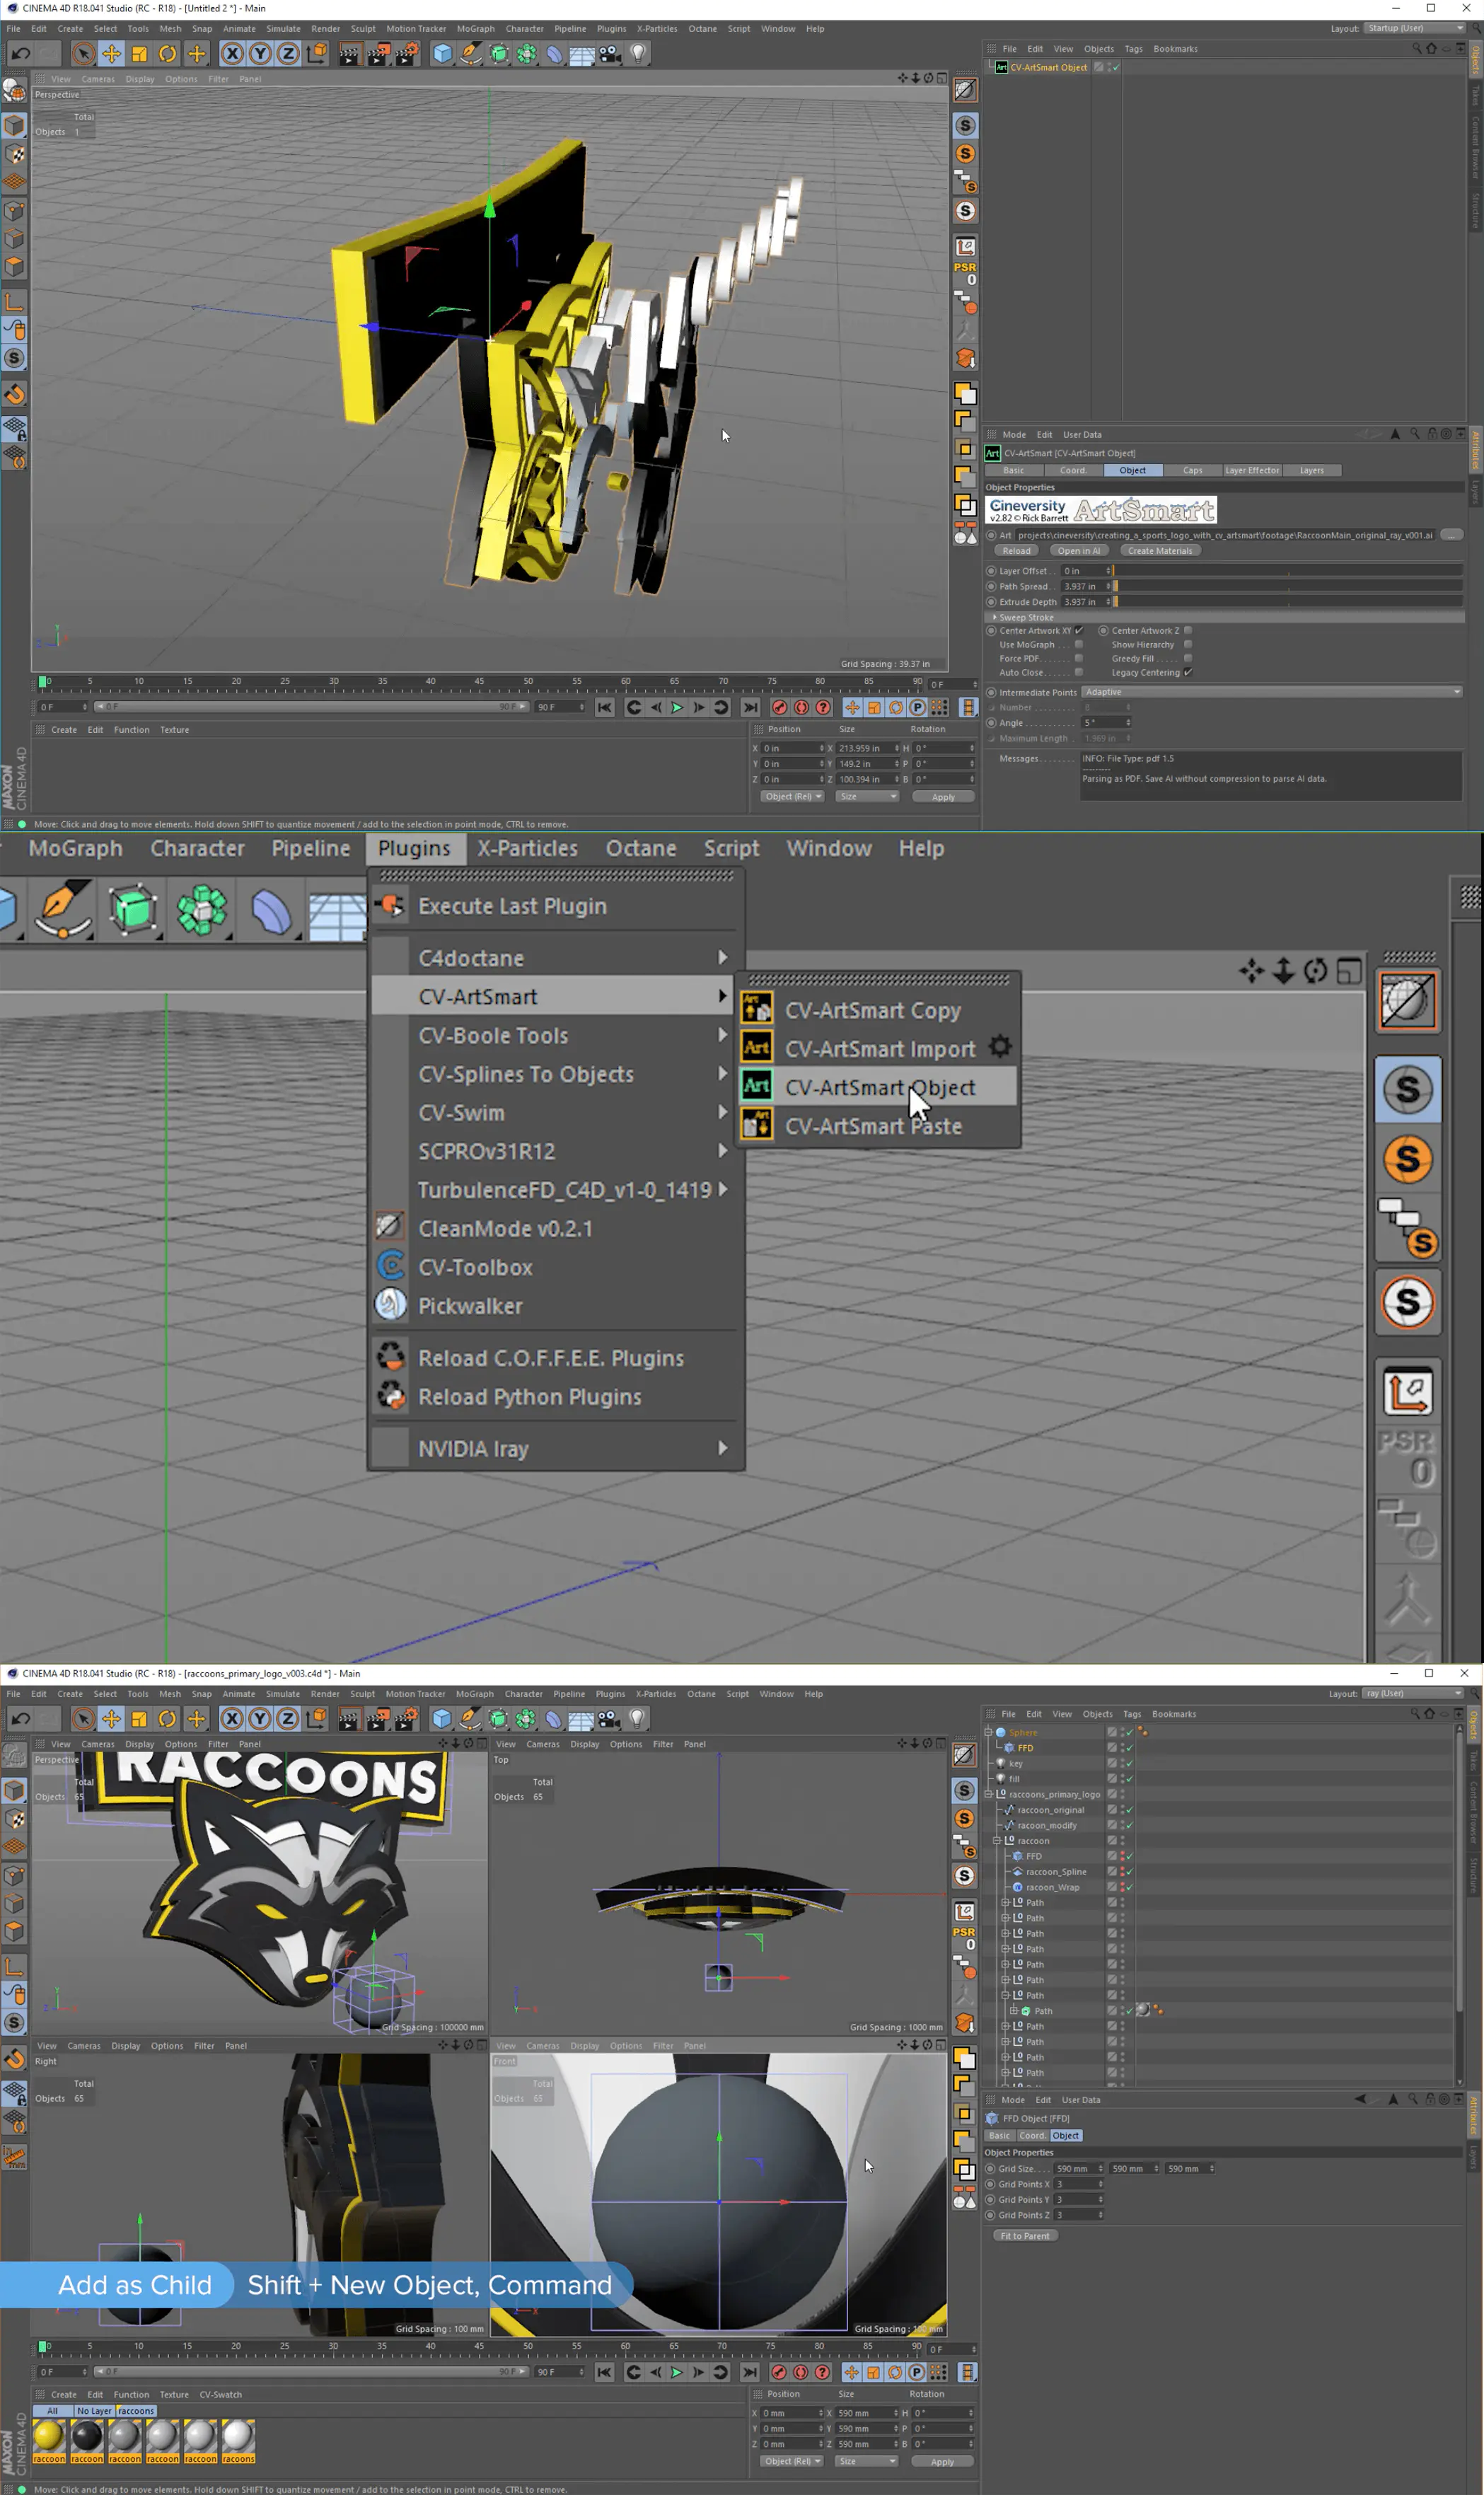Viewport: 1484px width, 2495px height.
Task: Click the Light object icon in top window
Action: (x=638, y=54)
